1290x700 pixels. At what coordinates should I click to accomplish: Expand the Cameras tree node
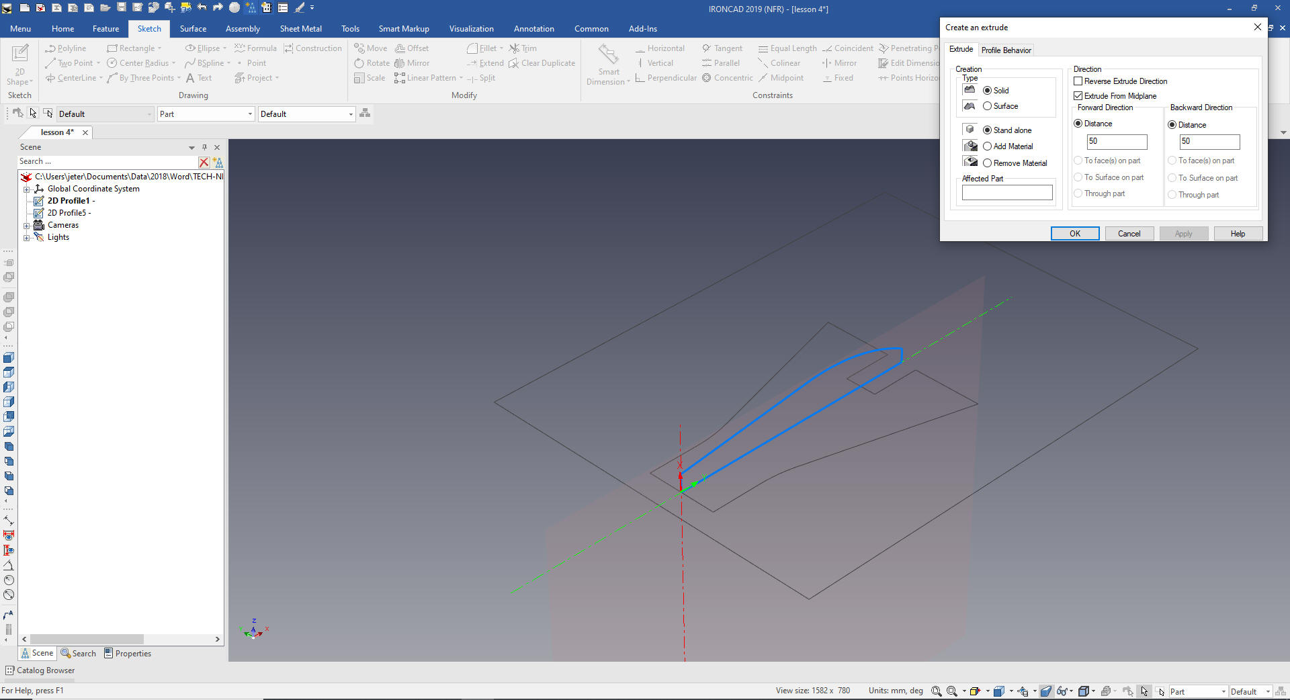[27, 226]
